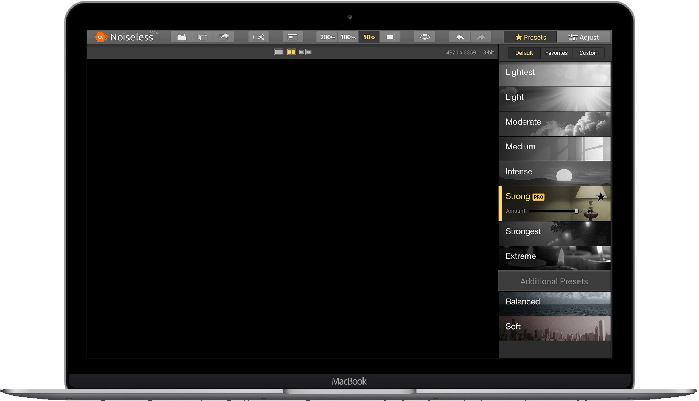
Task: Apply the Soft preset
Action: click(x=554, y=328)
